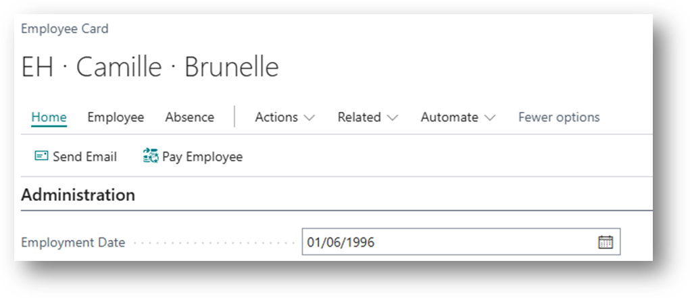Open the Automate menu label

pyautogui.click(x=449, y=117)
